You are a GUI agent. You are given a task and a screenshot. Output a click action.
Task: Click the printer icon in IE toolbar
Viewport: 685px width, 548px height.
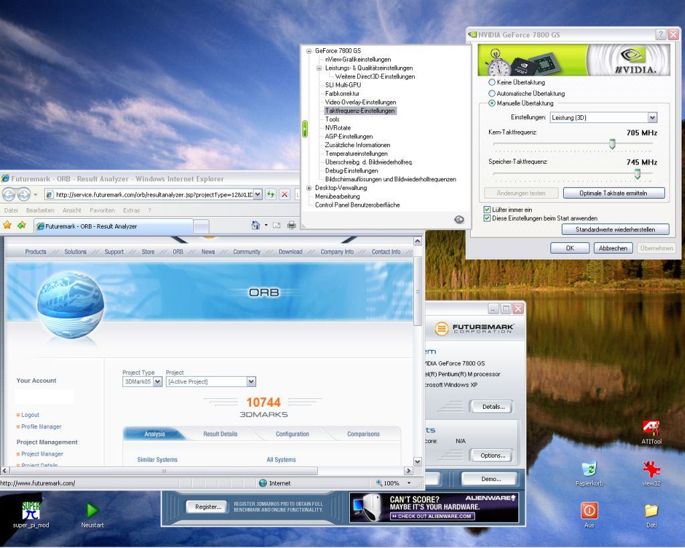point(292,225)
